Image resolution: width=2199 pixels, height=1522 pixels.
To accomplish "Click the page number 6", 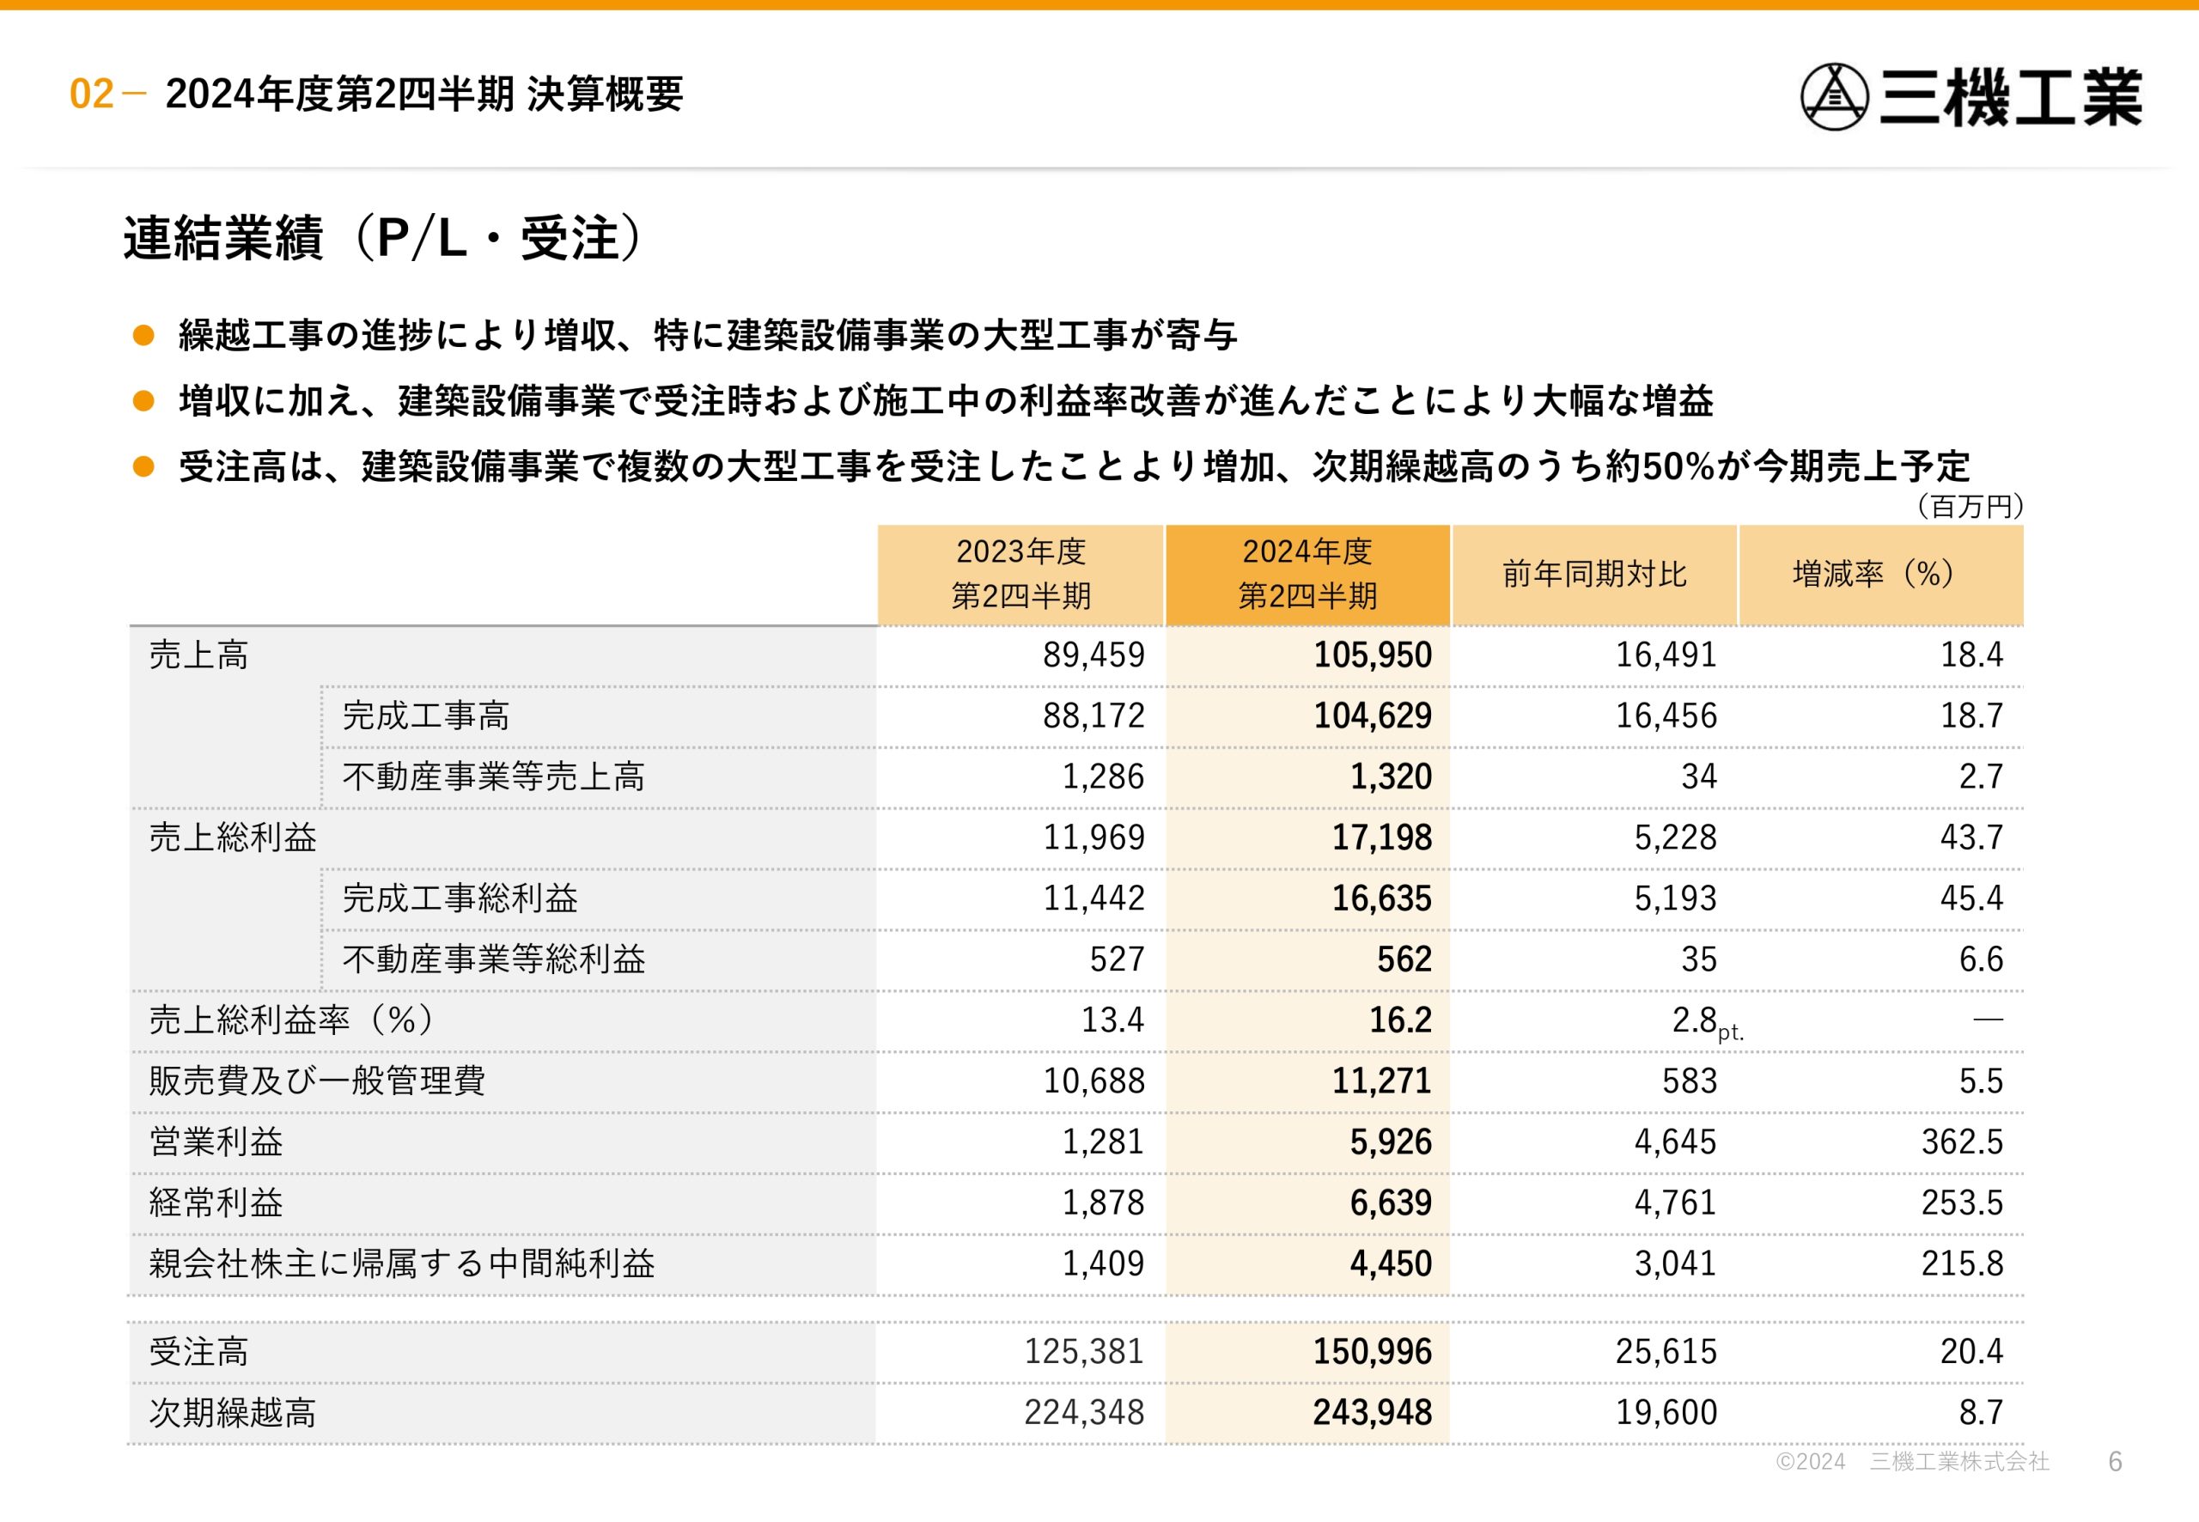I will point(2115,1462).
